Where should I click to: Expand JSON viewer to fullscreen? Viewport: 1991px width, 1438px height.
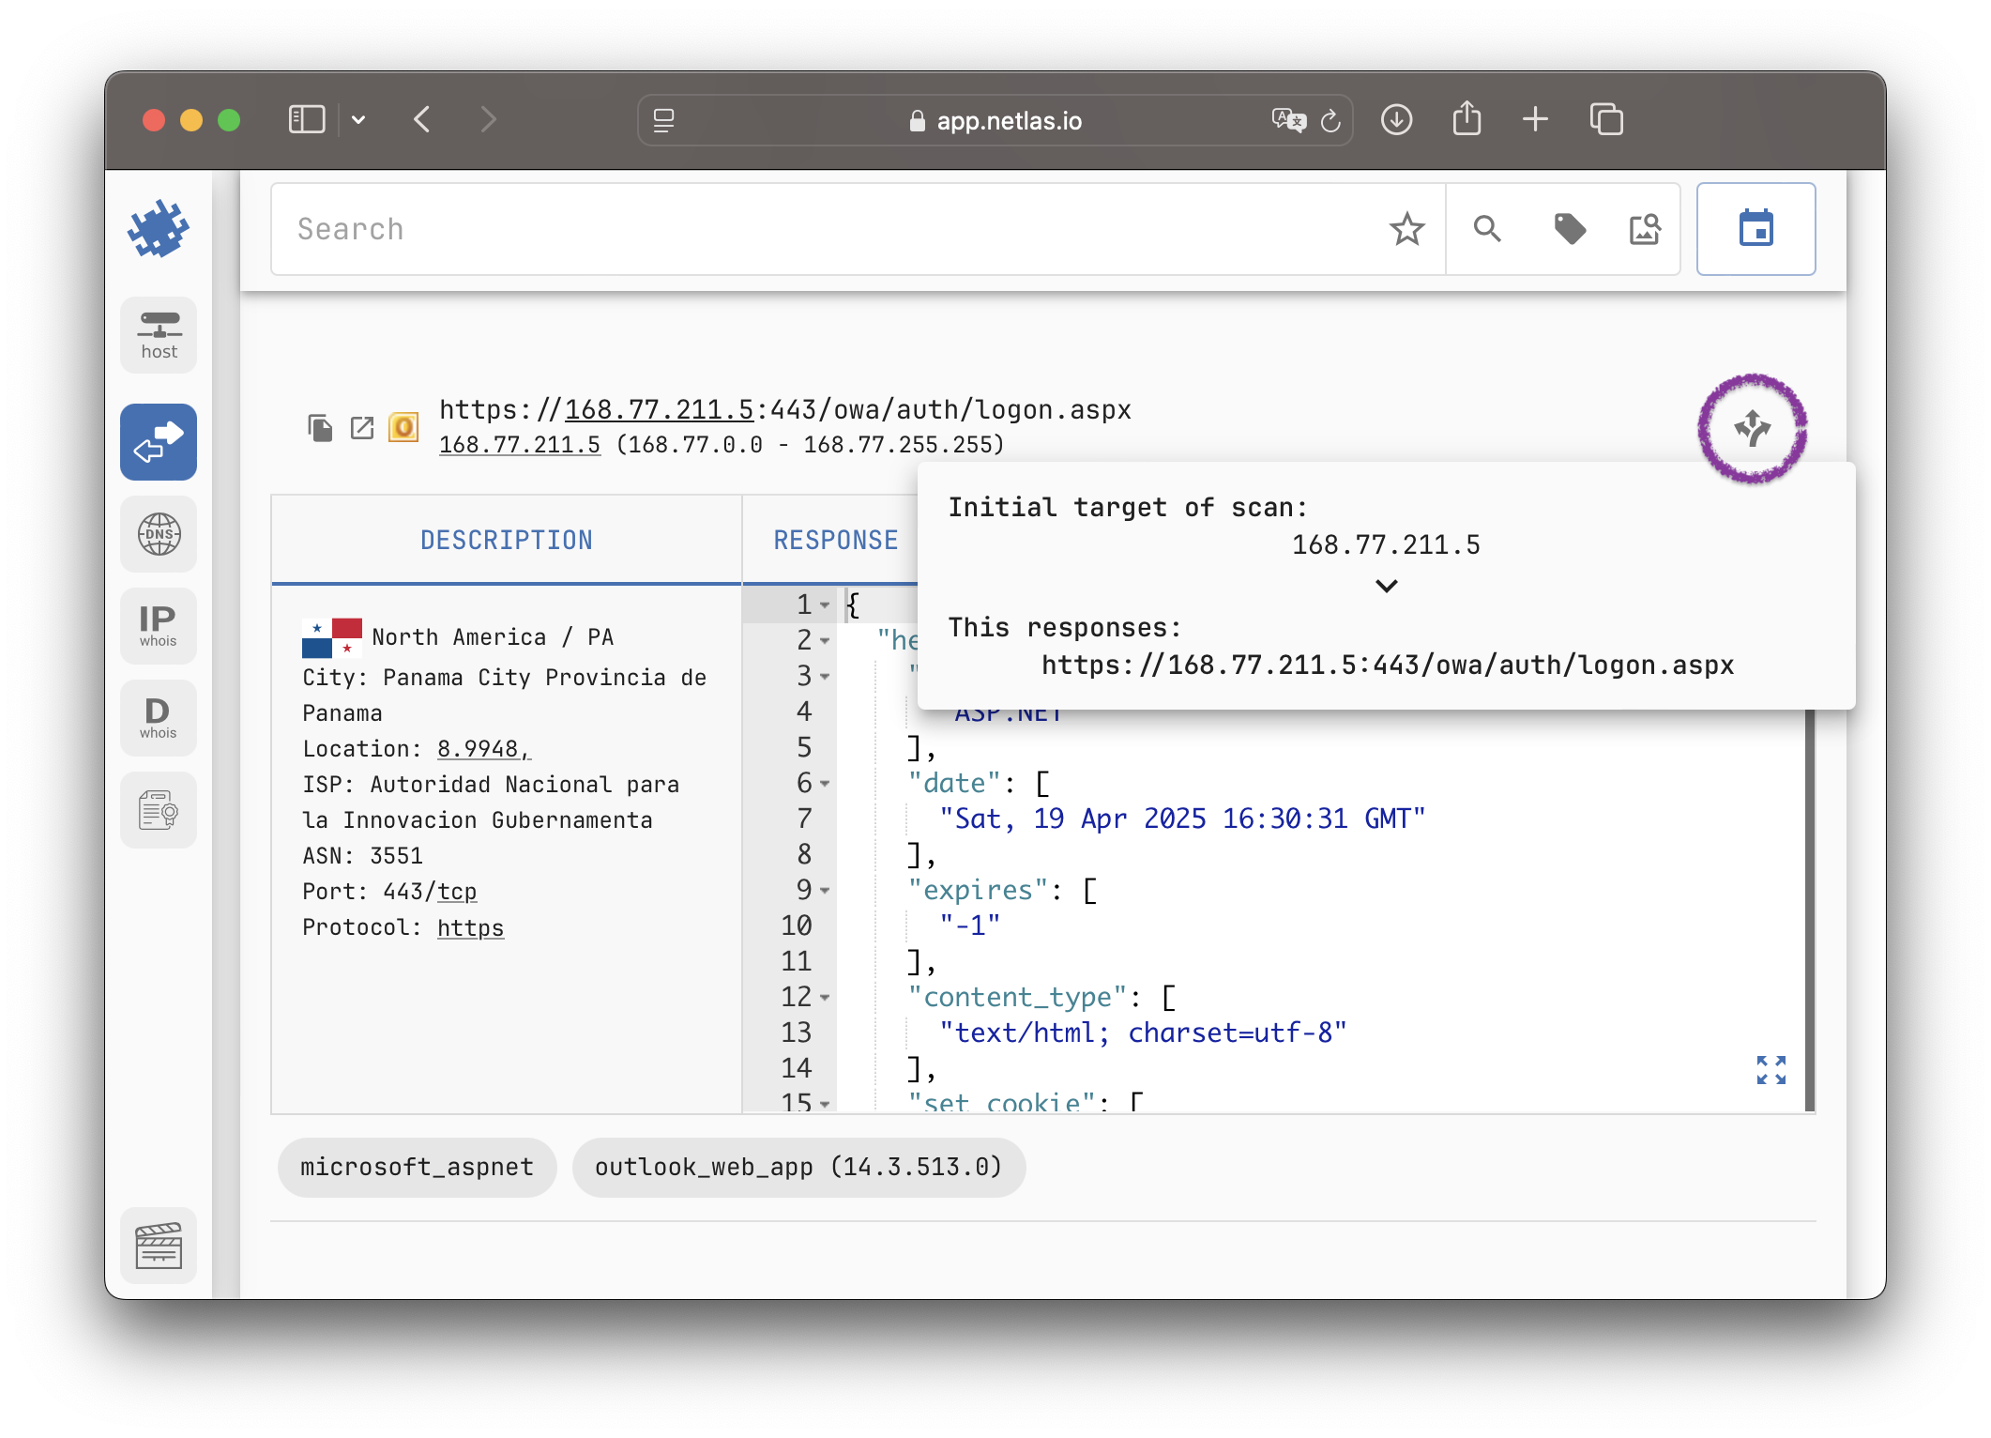point(1771,1069)
